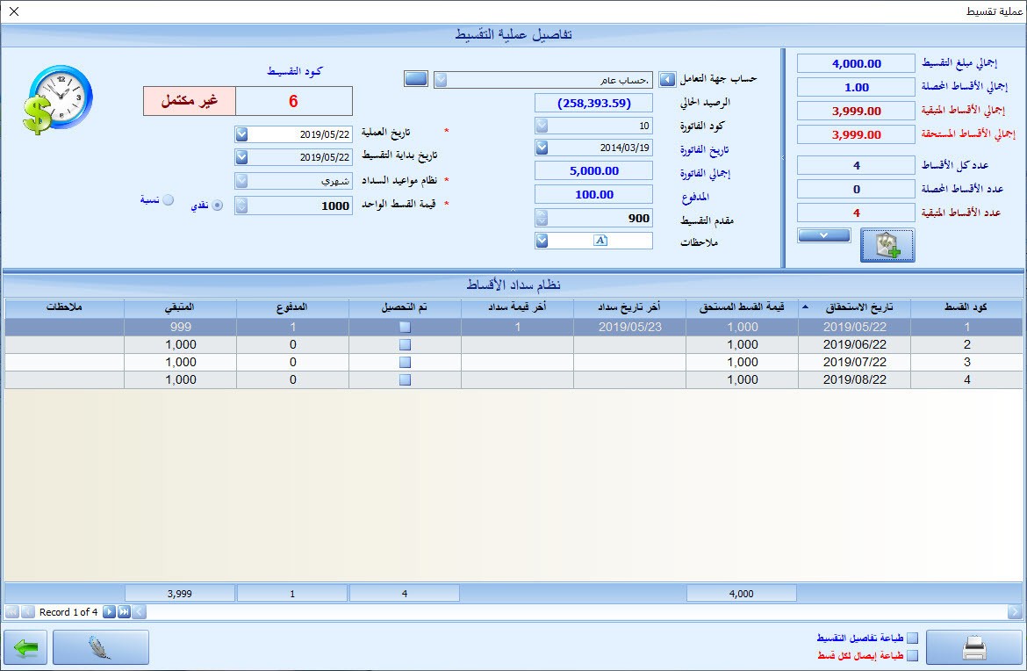Open تاريخ العملية date dropdown
The width and height of the screenshot is (1027, 671).
[241, 134]
